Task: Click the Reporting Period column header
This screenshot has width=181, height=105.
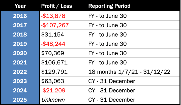Action: tap(109, 6)
